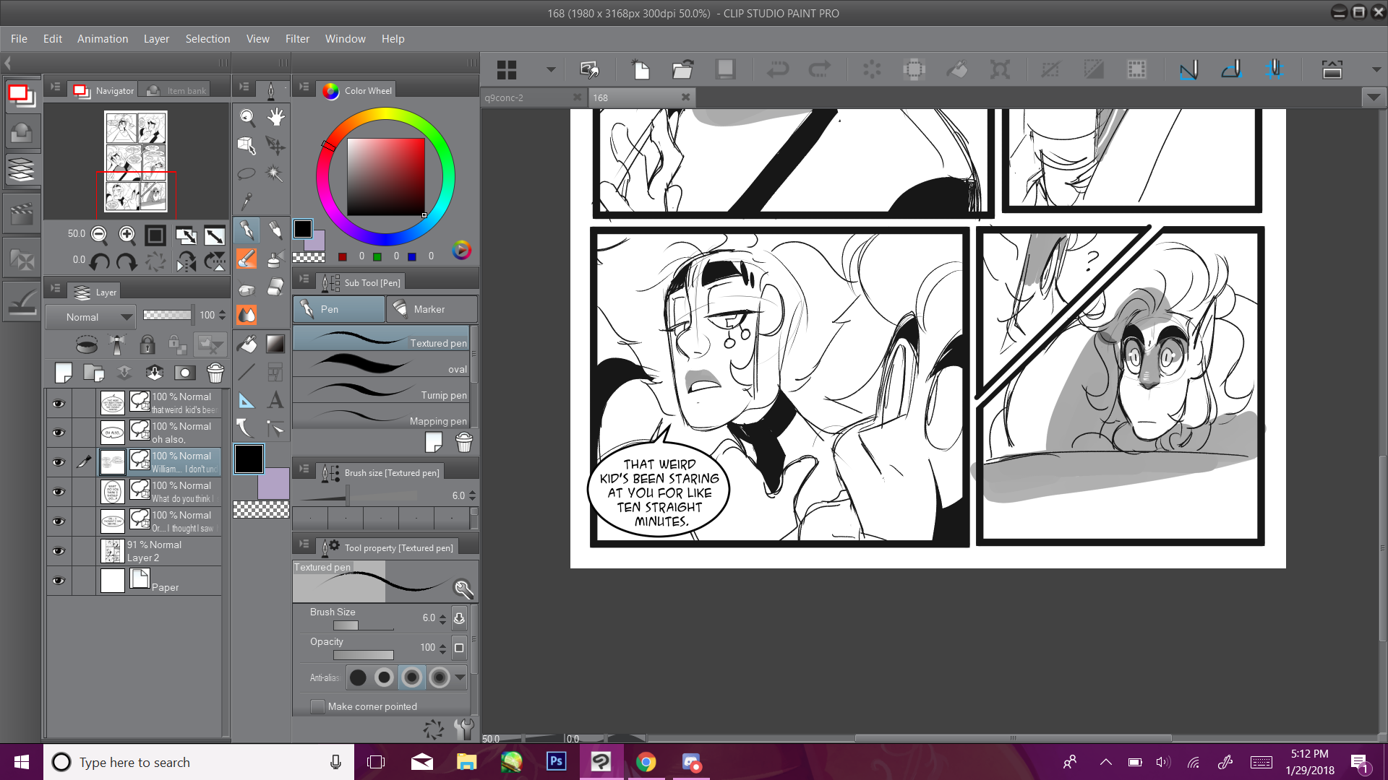Image resolution: width=1388 pixels, height=780 pixels.
Task: Select the Zoom magnifier tool
Action: 247,117
